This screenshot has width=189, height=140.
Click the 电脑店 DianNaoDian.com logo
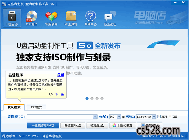click(150, 17)
